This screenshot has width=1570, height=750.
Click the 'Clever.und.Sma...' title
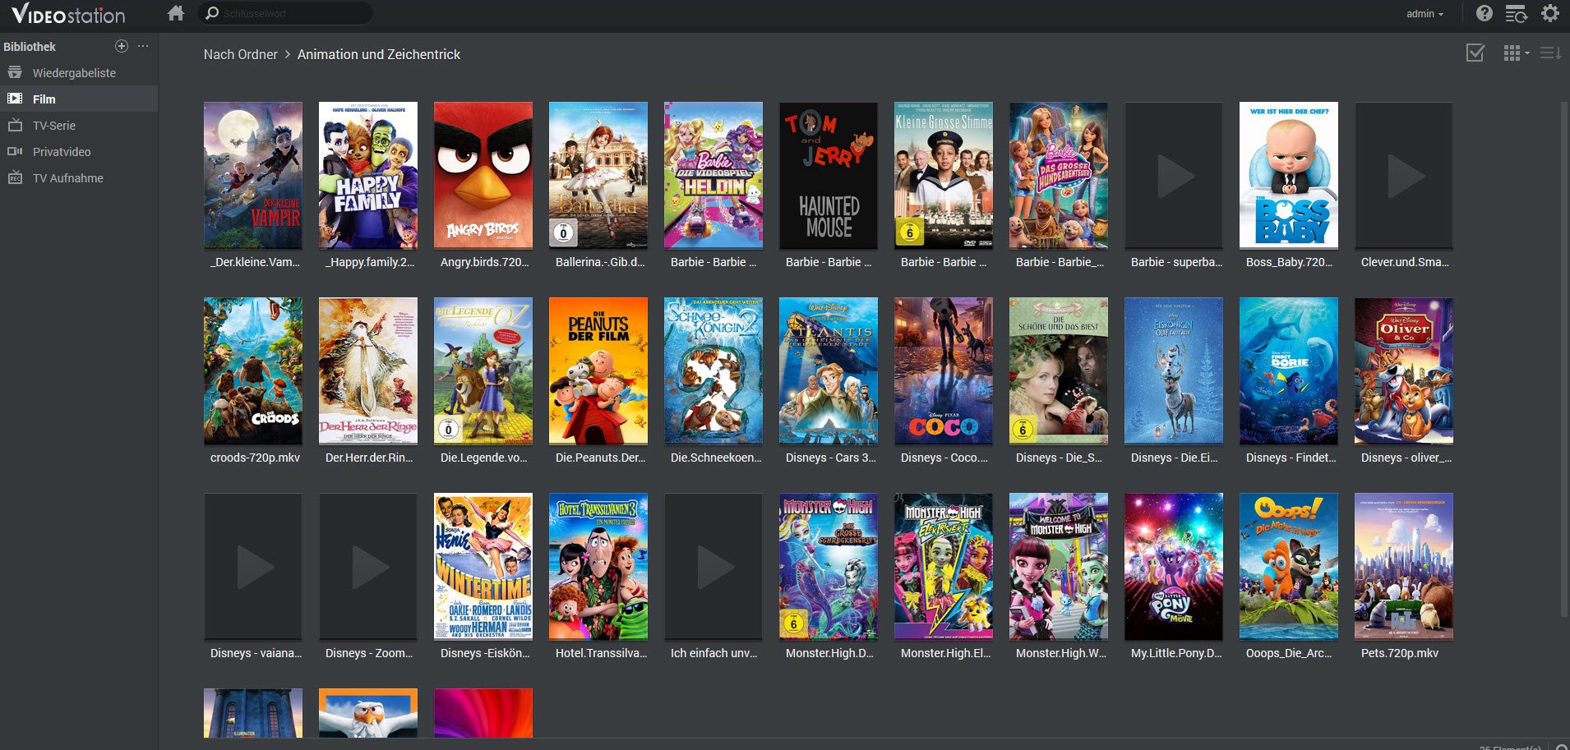click(1405, 262)
